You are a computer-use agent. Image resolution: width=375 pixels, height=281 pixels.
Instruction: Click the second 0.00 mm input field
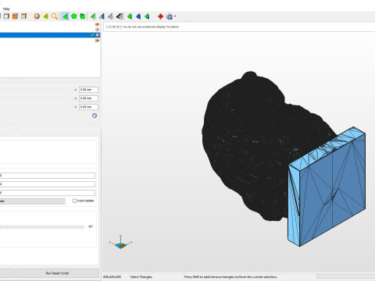88,98
